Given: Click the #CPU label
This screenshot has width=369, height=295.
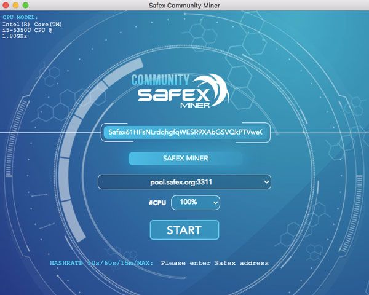Looking at the screenshot, I should click(157, 203).
